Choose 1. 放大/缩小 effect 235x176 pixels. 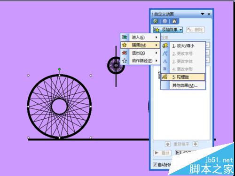(x=183, y=46)
